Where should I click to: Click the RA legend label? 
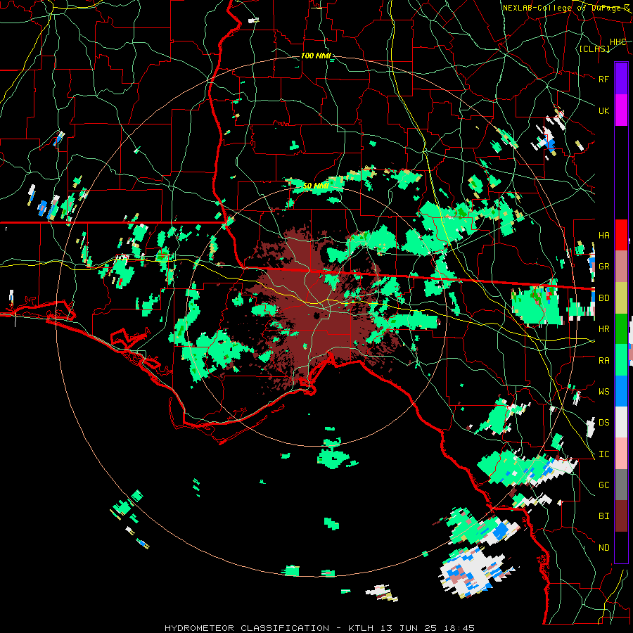[x=603, y=361]
